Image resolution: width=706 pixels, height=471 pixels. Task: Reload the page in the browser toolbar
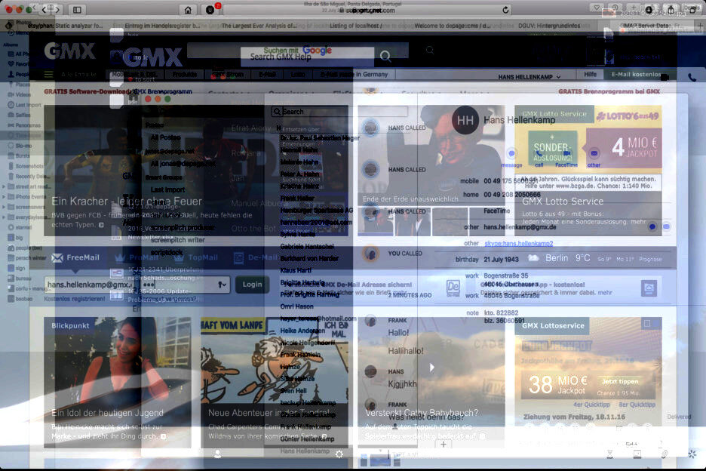(505, 10)
